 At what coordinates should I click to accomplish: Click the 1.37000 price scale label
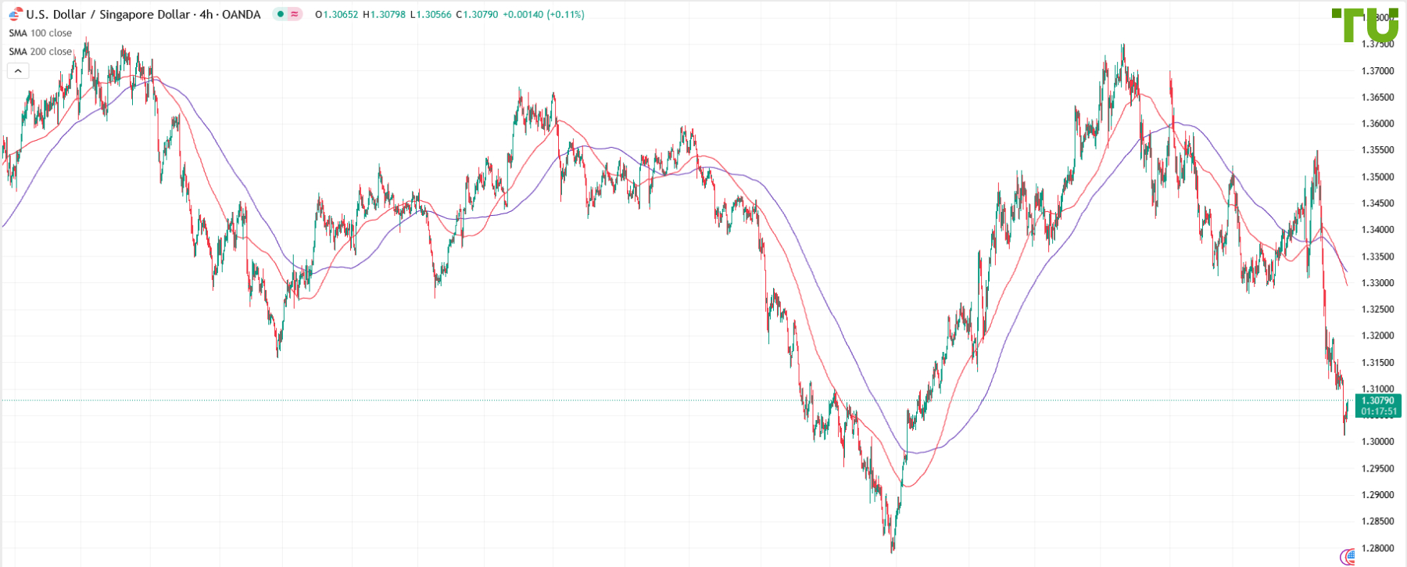1377,71
